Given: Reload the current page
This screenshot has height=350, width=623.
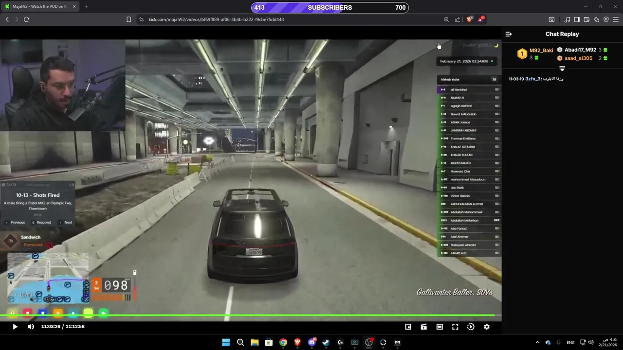Looking at the screenshot, I should pos(26,19).
